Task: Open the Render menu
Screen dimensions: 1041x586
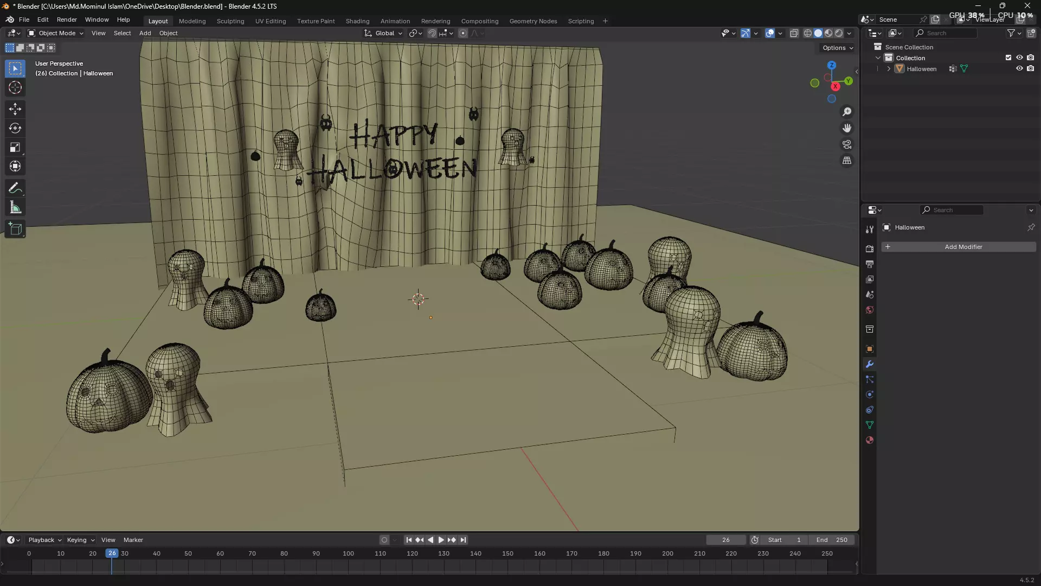Action: tap(67, 20)
